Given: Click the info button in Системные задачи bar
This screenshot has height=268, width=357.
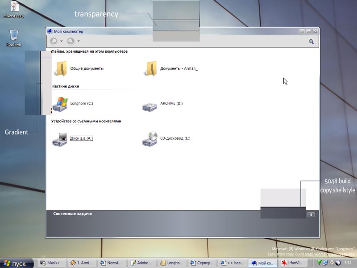Looking at the screenshot, I should coord(311,214).
